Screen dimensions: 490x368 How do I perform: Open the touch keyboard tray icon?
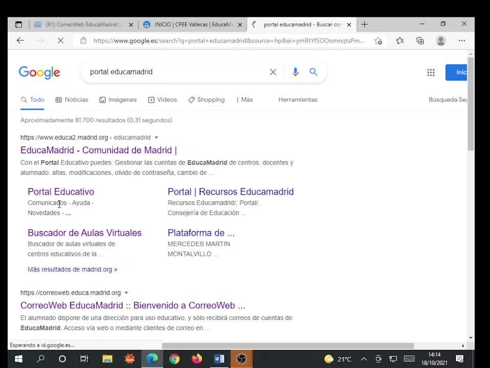pos(409,359)
